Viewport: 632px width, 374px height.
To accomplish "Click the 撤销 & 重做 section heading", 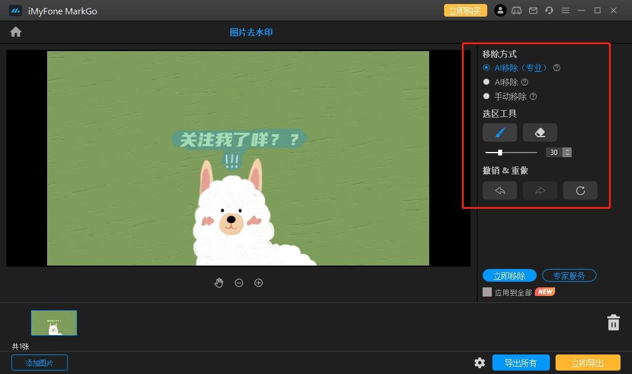I will pos(505,170).
